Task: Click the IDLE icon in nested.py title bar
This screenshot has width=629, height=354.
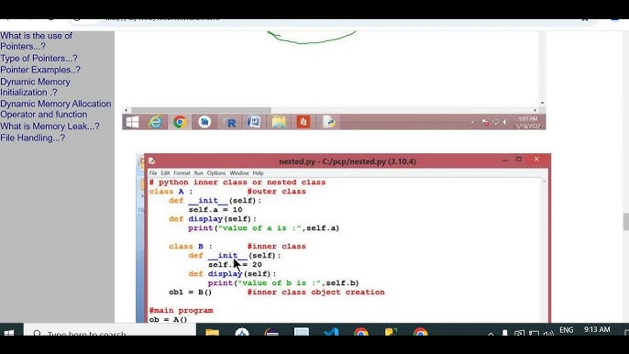Action: pyautogui.click(x=151, y=160)
